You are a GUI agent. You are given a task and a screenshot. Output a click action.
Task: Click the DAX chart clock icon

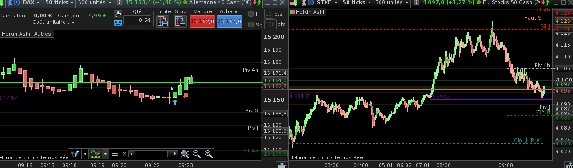(17, 3)
